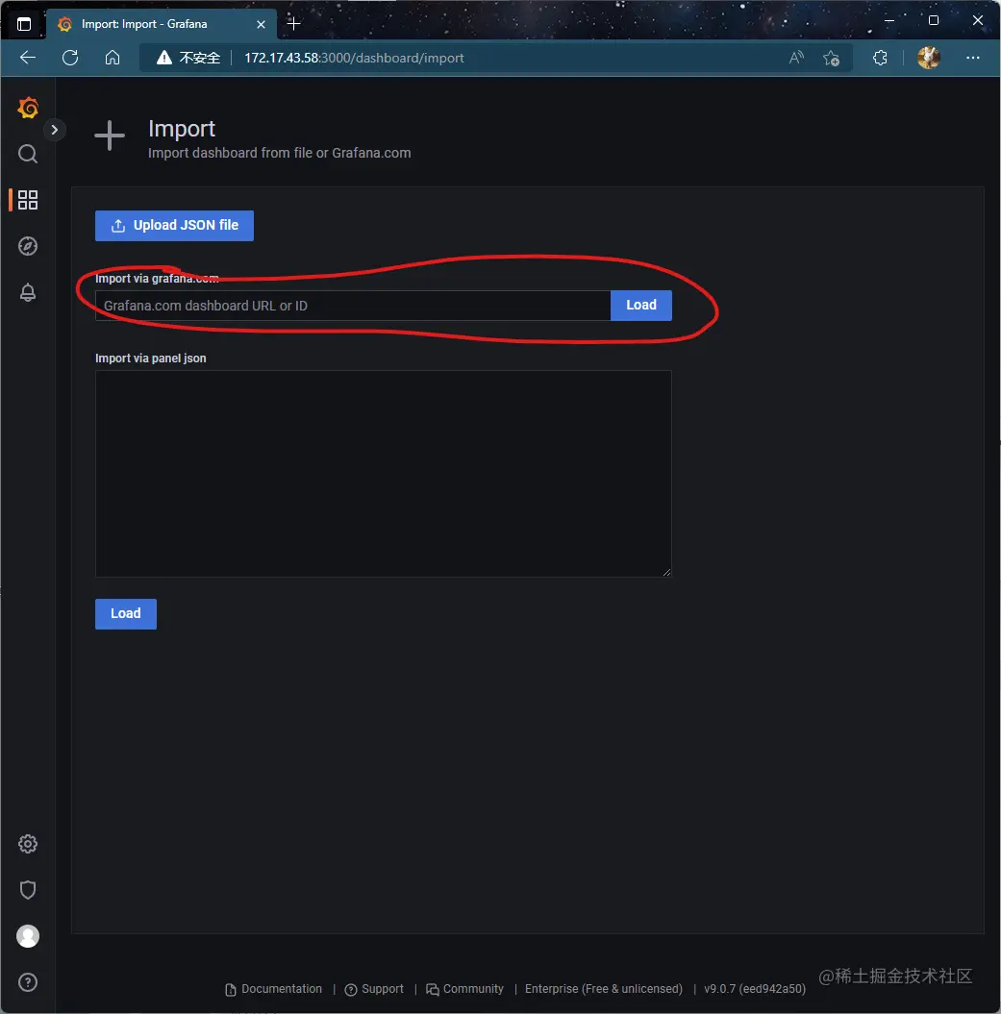
Task: Open the browser profile avatar
Action: coord(929,59)
